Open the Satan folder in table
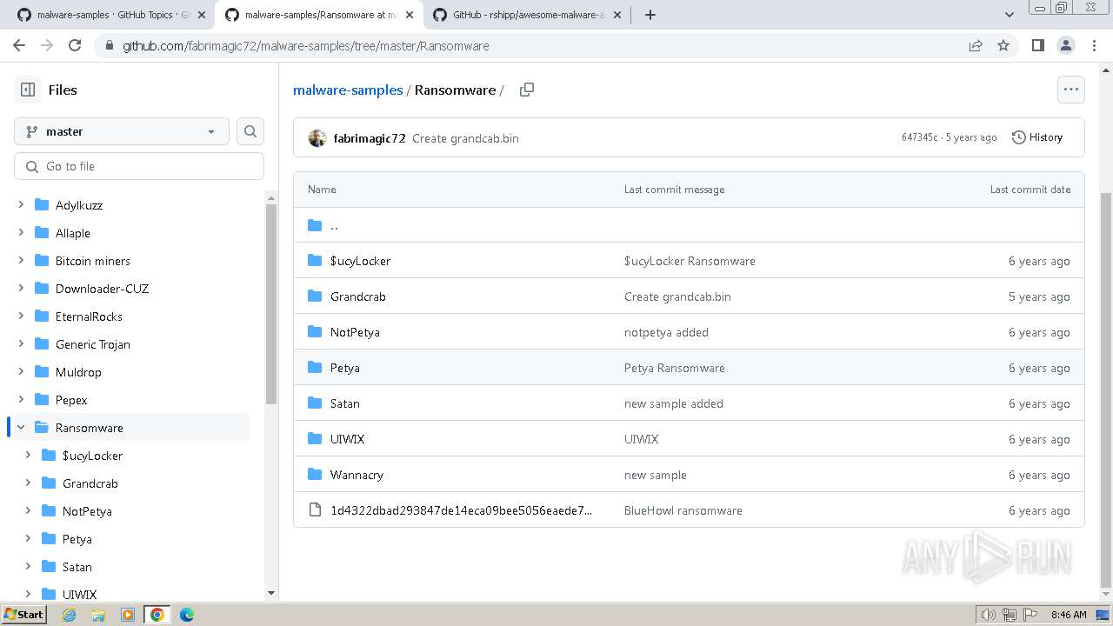Viewport: 1113px width, 626px height. click(x=345, y=403)
